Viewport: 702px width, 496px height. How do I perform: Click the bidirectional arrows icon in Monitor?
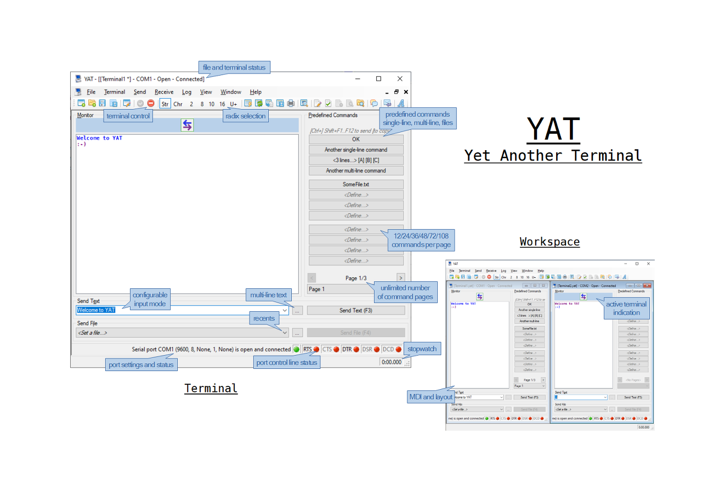click(187, 125)
